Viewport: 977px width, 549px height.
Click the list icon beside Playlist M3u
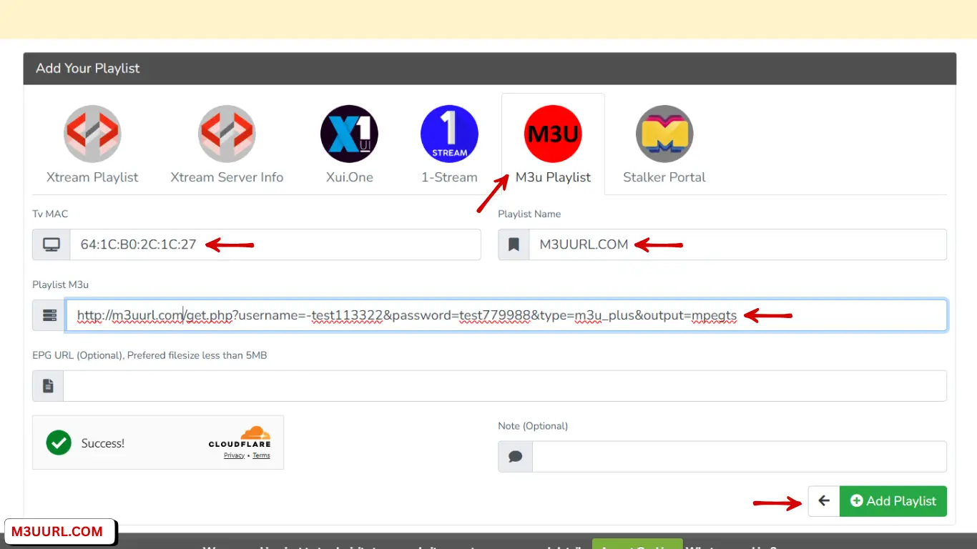pos(47,315)
